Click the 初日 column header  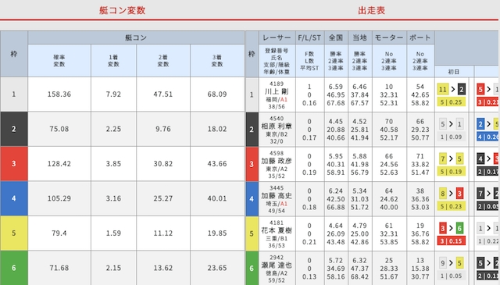coord(454,72)
